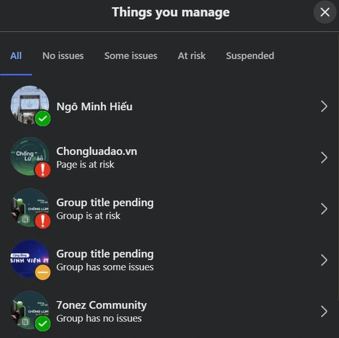Show the At risk tab
339x338 pixels.
[x=192, y=56]
